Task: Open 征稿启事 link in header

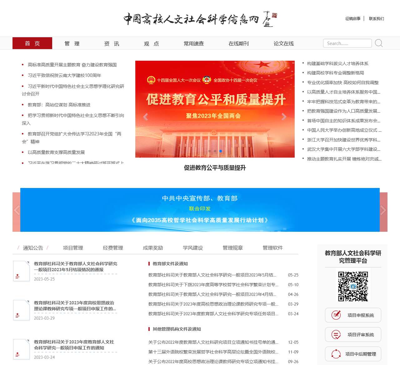Action: point(353,19)
